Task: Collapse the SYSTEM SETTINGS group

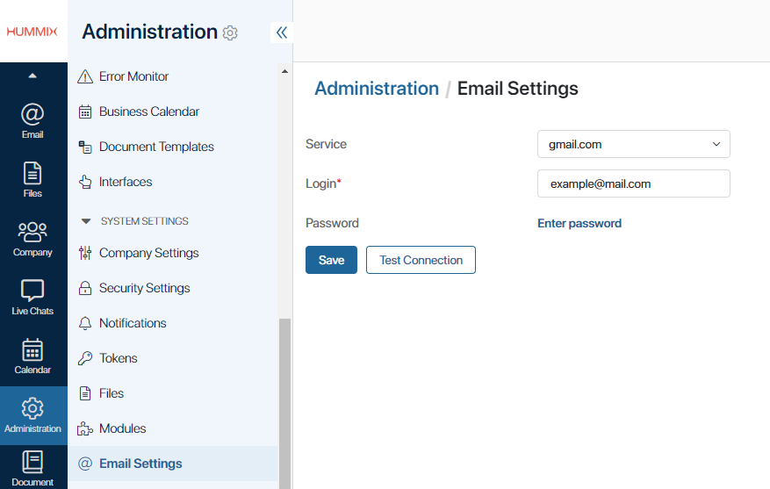Action: (86, 221)
